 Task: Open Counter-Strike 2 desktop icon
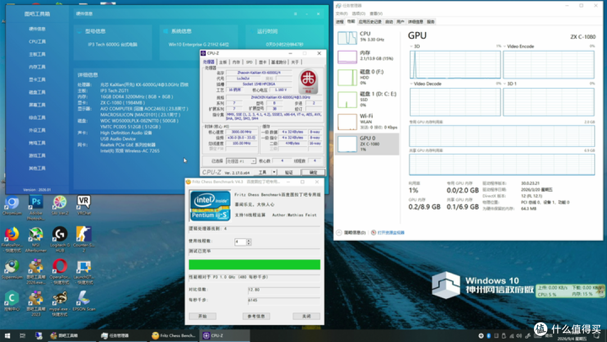84,240
